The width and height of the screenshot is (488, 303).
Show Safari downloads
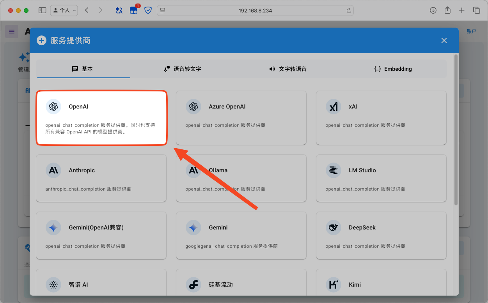click(433, 11)
